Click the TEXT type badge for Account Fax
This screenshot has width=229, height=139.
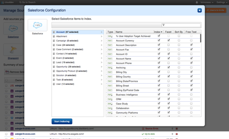click(110, 50)
